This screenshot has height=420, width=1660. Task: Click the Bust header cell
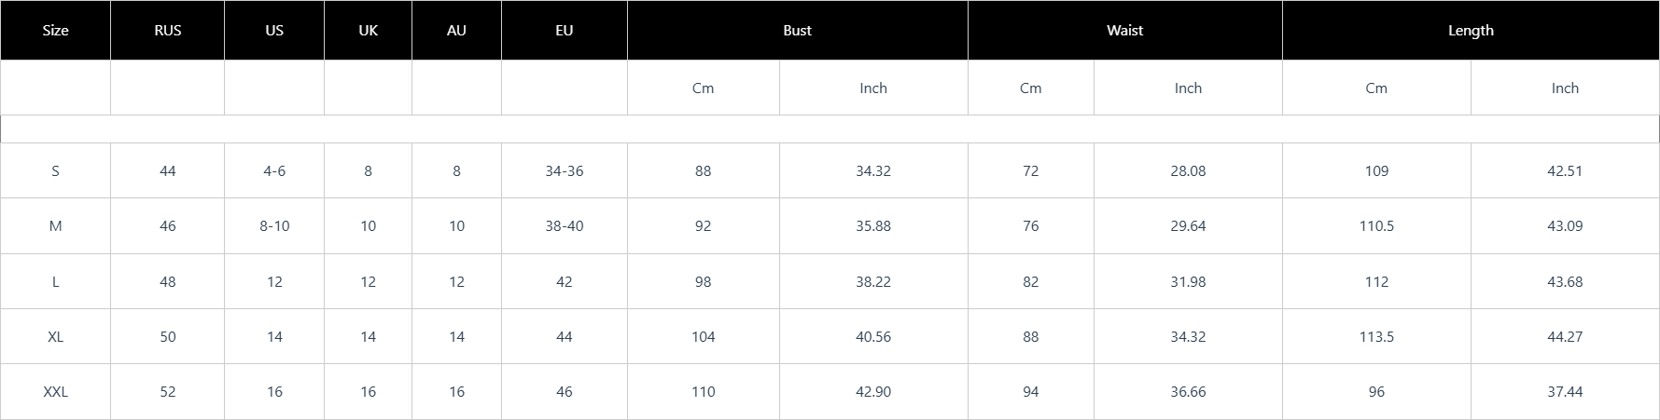point(797,31)
